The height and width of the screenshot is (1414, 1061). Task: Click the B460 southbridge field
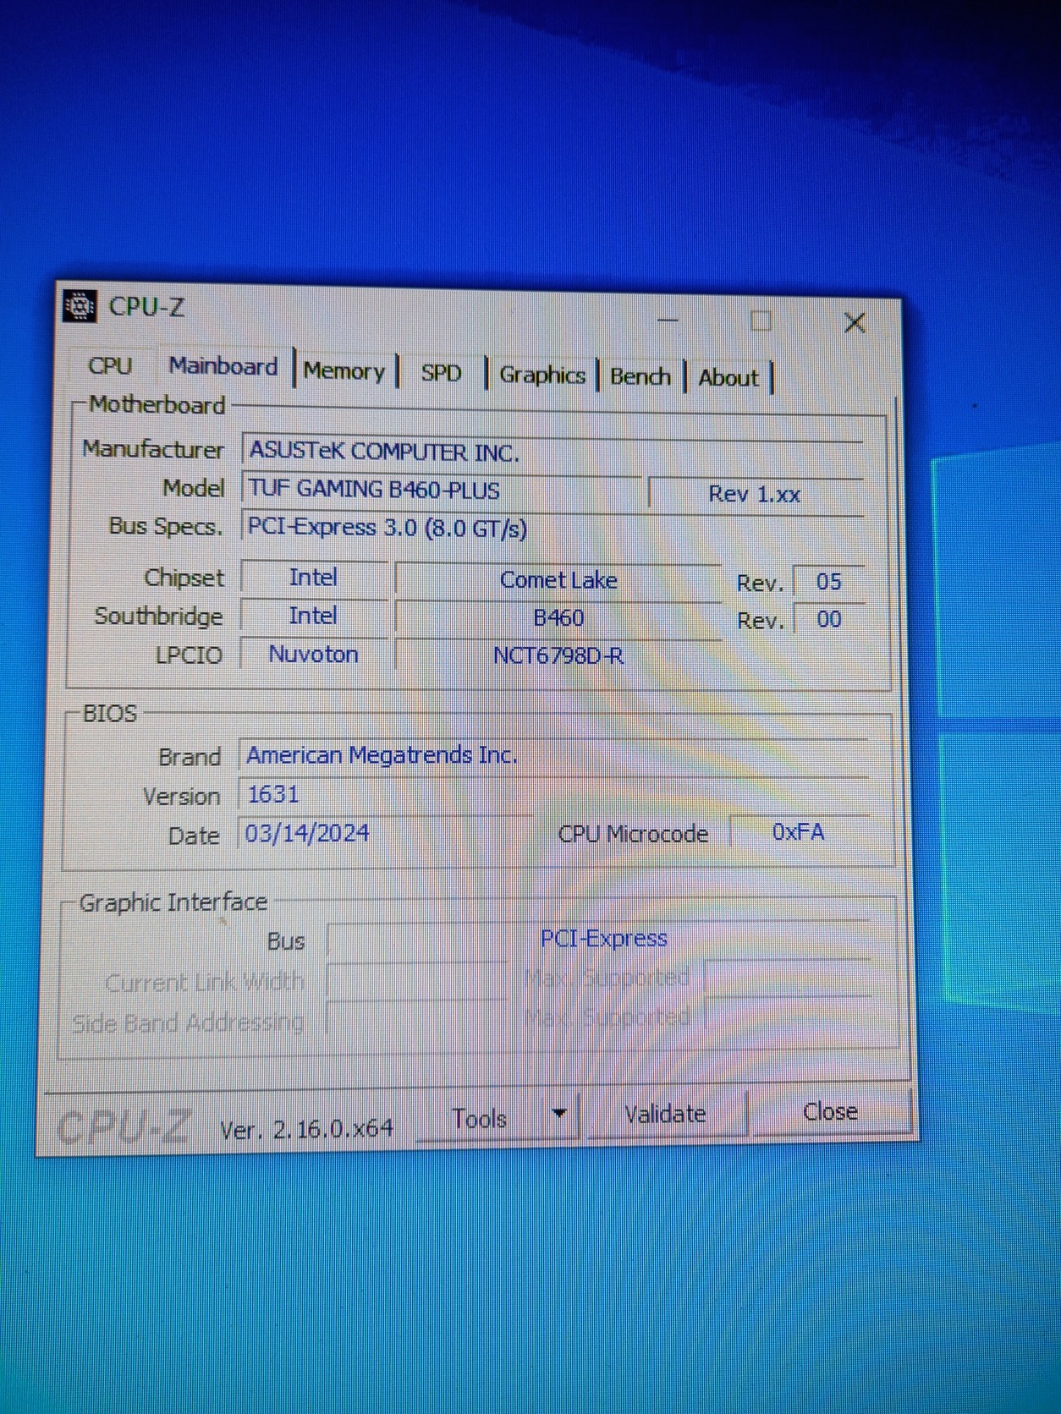tap(558, 618)
